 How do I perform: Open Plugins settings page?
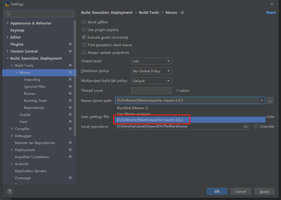[x=17, y=44]
